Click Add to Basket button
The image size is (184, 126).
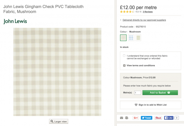click(160, 93)
